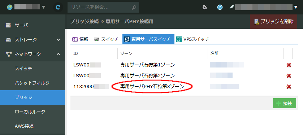
Task: Open スイッチ in the sidebar
Action: tap(33, 69)
